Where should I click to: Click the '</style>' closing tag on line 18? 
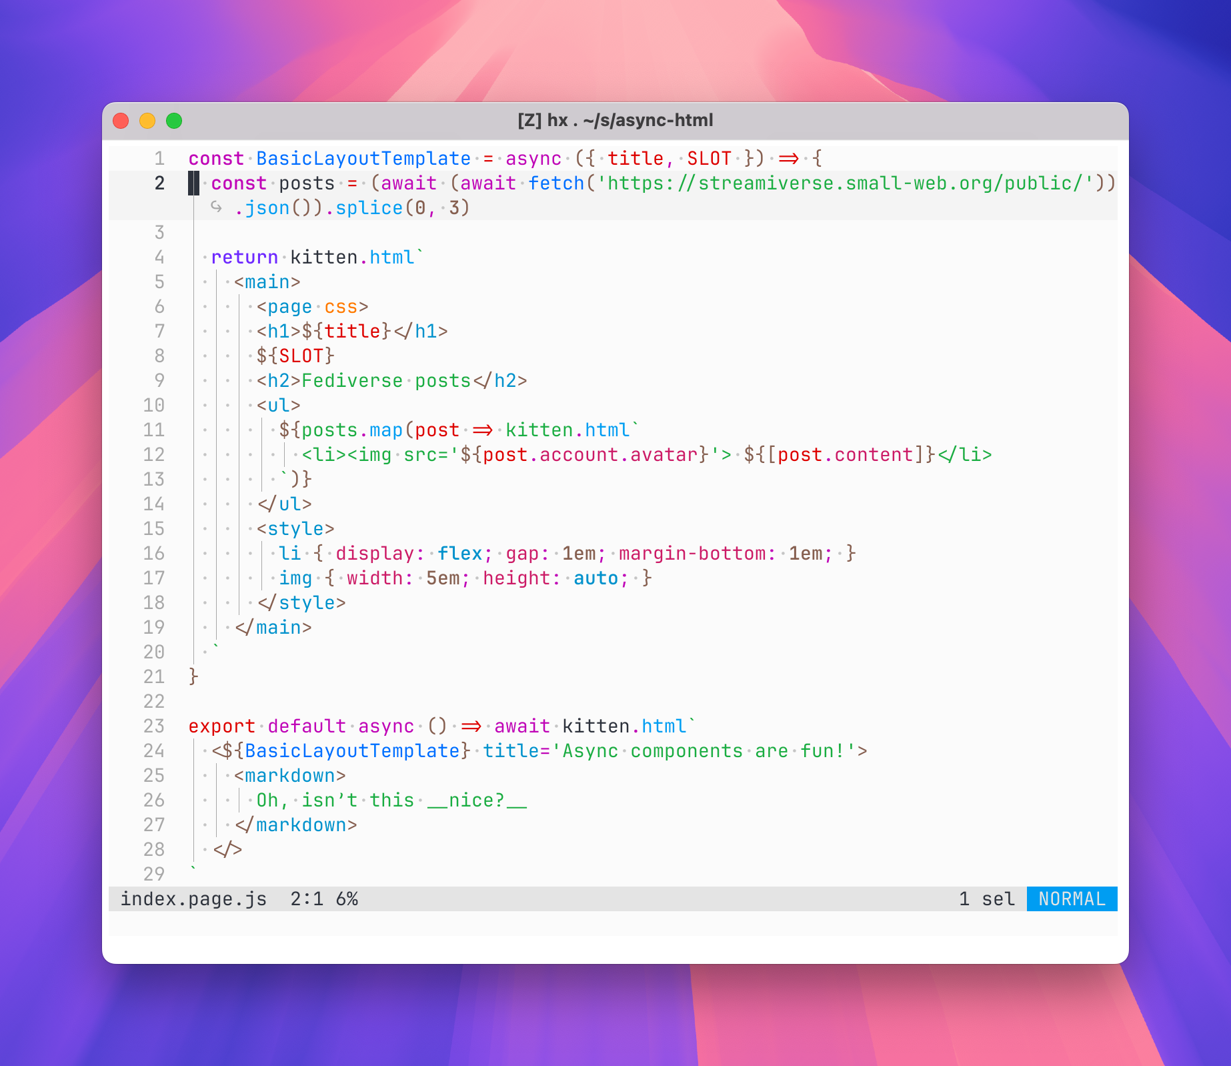[301, 603]
